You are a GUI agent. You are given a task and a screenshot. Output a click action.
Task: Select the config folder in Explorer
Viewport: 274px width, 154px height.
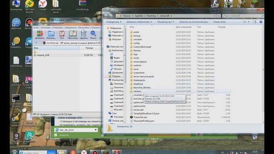[136, 43]
